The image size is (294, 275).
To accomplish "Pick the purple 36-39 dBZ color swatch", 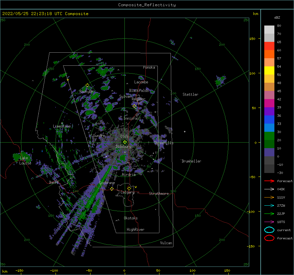I will pos(269,111).
